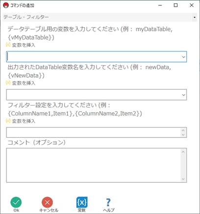Open the blue {x} 変数 variables icon
This screenshot has width=200, height=214.
tap(82, 202)
